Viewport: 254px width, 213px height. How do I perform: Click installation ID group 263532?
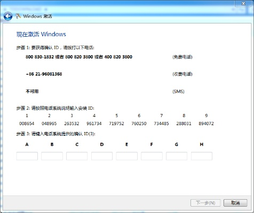(72, 124)
